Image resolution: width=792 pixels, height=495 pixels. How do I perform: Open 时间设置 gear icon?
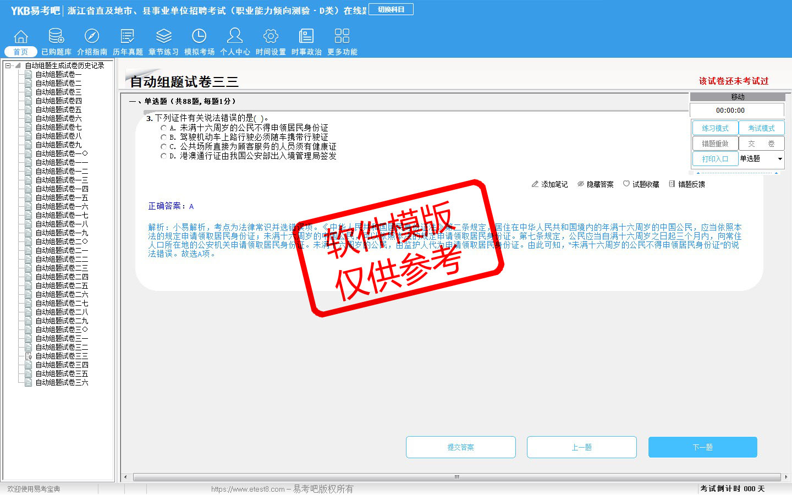pos(271,37)
